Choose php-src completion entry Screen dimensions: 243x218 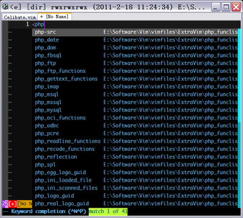pyautogui.click(x=135, y=32)
